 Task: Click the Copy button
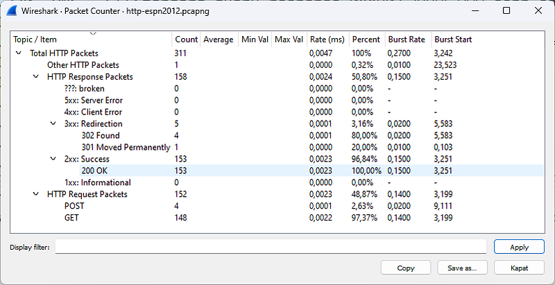406,268
